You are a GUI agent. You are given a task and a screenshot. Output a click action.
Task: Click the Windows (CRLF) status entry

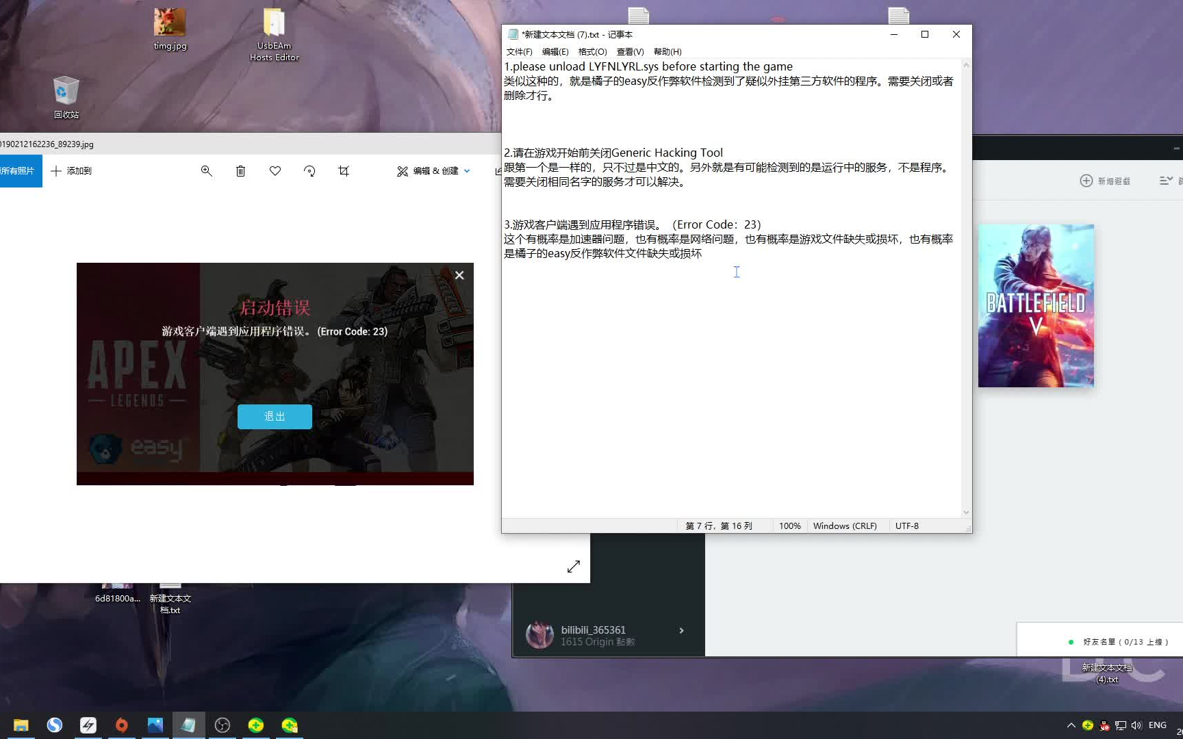[845, 526]
